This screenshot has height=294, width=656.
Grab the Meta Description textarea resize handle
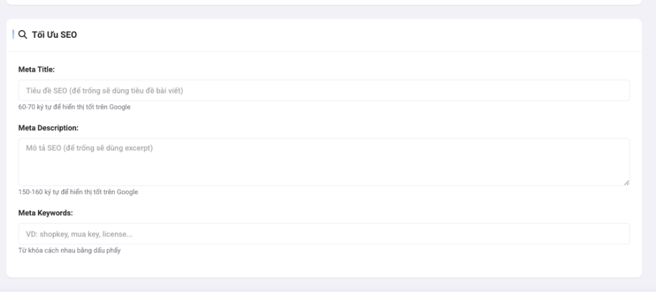pos(627,183)
